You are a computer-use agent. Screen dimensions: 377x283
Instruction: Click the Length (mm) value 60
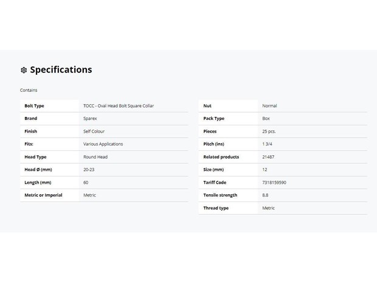(x=86, y=183)
